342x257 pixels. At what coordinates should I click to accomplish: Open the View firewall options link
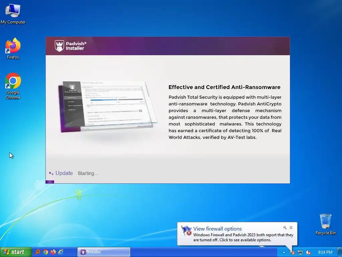[217, 229]
